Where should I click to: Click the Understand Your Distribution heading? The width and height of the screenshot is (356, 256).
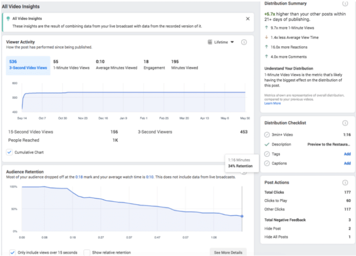[289, 68]
